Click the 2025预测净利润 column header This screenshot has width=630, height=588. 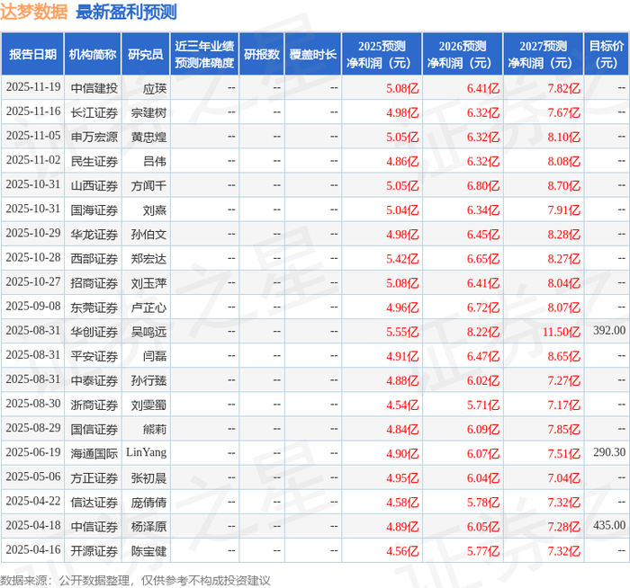(x=382, y=54)
